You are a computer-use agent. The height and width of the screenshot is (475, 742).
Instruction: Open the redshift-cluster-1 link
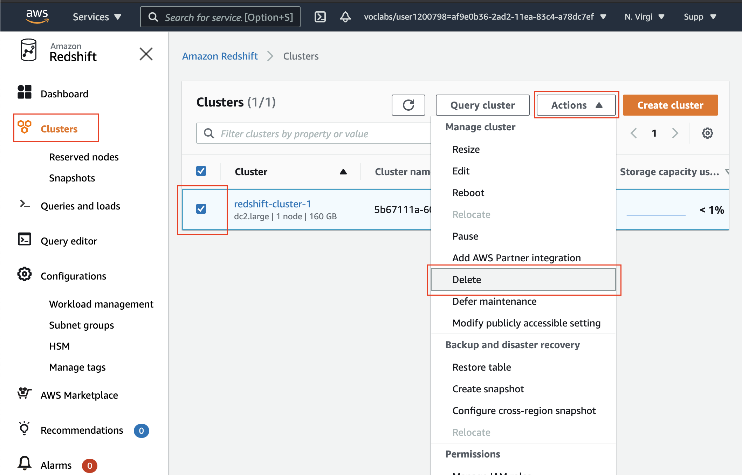click(272, 204)
